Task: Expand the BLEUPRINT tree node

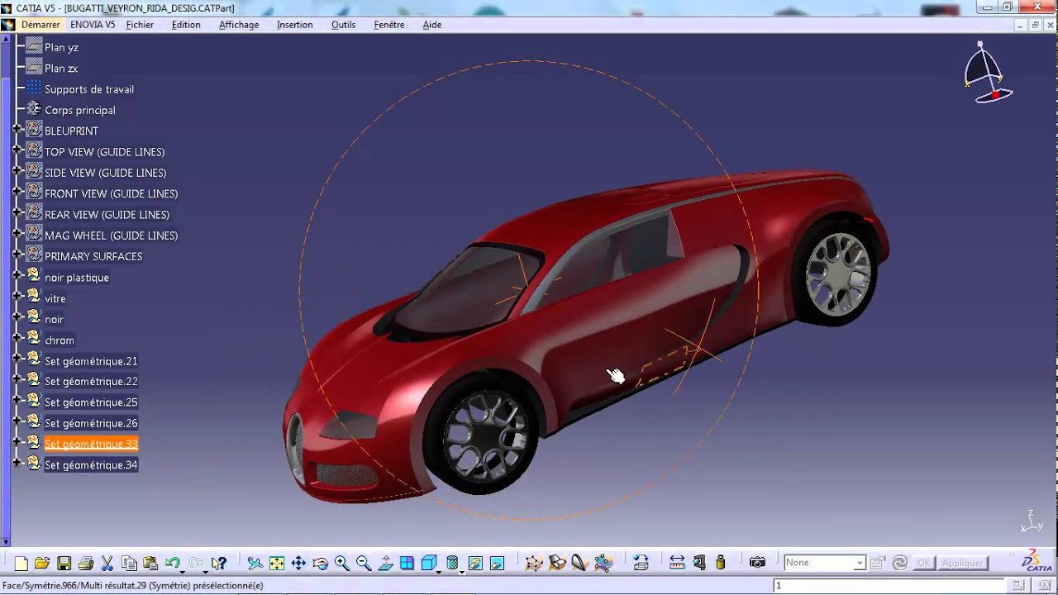Action: coord(17,130)
